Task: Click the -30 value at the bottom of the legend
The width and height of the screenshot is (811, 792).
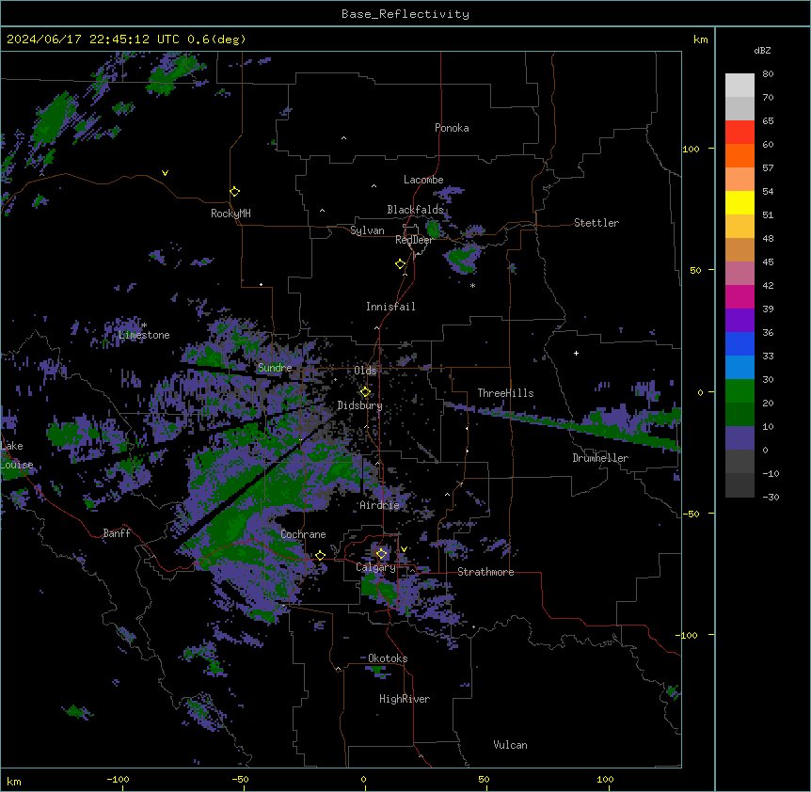Action: pos(771,497)
